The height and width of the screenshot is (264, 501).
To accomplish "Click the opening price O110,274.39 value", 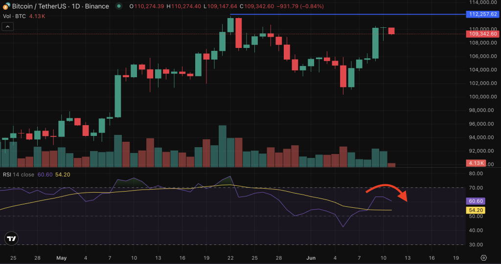I will 147,6.
